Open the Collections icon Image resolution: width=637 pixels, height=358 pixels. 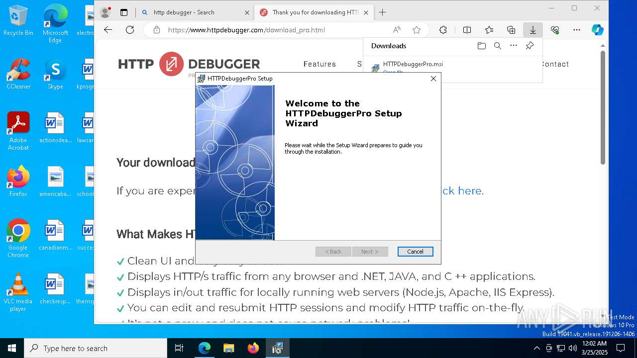(511, 30)
